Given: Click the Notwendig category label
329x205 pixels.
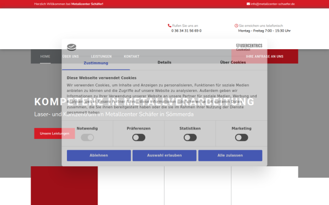Looking at the screenshot, I should [87, 128].
